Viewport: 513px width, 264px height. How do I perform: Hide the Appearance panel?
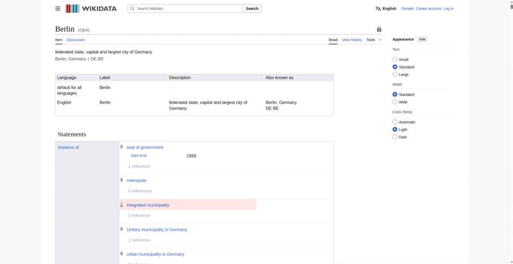pyautogui.click(x=423, y=39)
